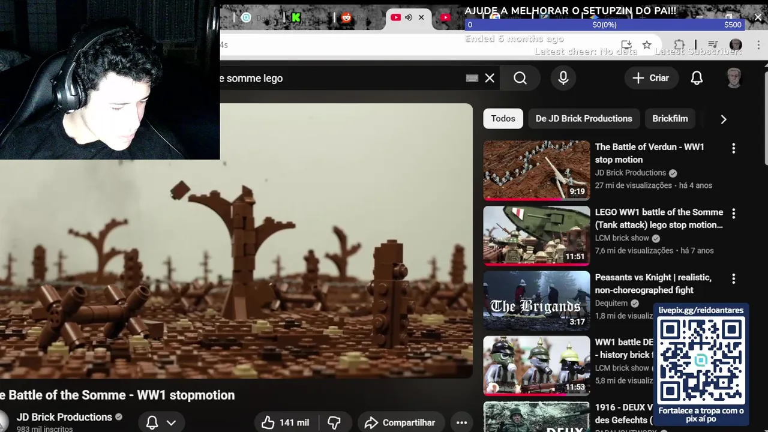Screen dimensions: 768x432
Task: Clear the YouTube search field with the X
Action: (490, 78)
